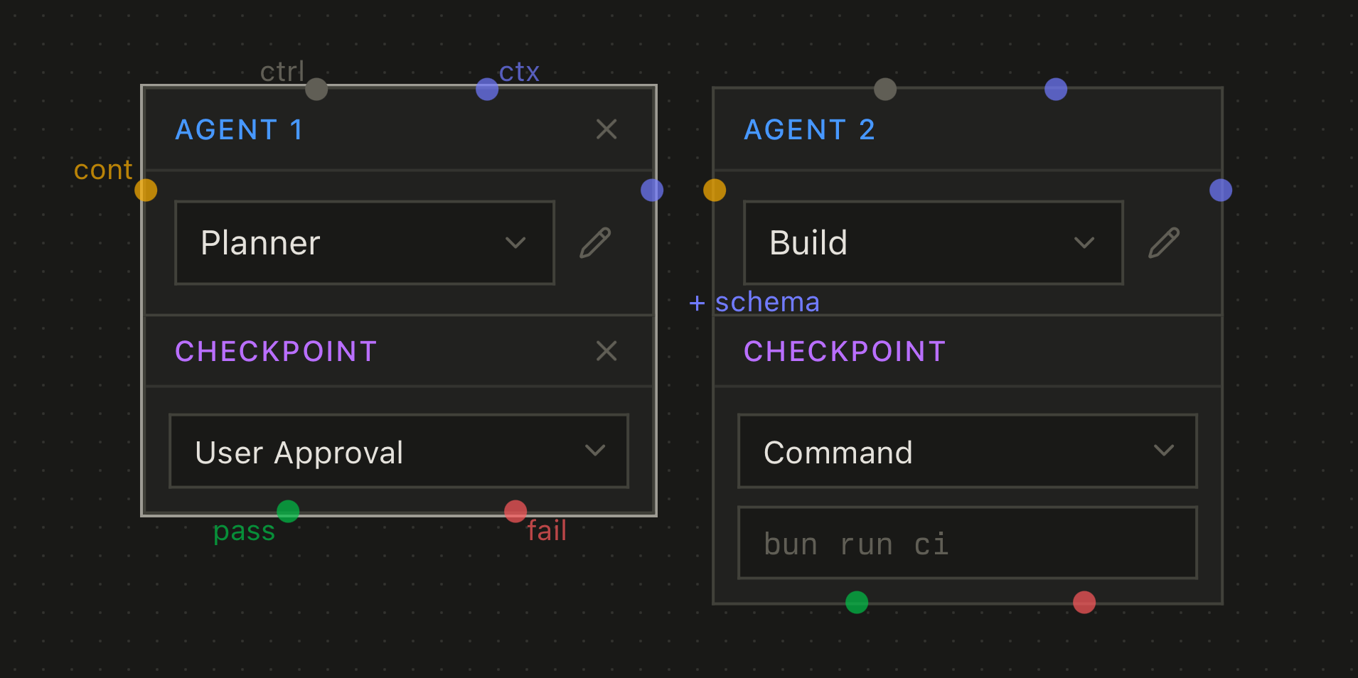
Task: Select the cont port on Agent 1
Action: point(146,189)
